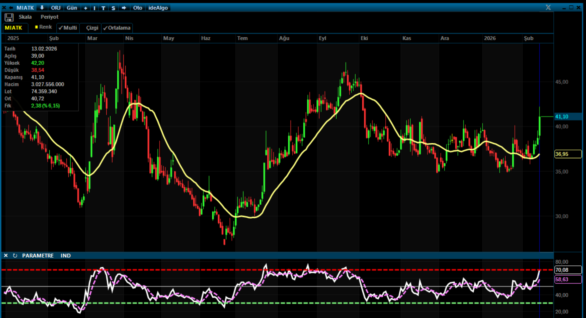The height and width of the screenshot is (318, 586).
Task: Open the PARAMETRE indicator settings
Action: 38,255
